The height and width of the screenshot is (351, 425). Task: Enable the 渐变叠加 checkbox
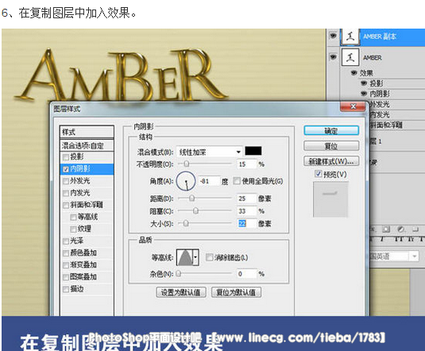click(66, 265)
